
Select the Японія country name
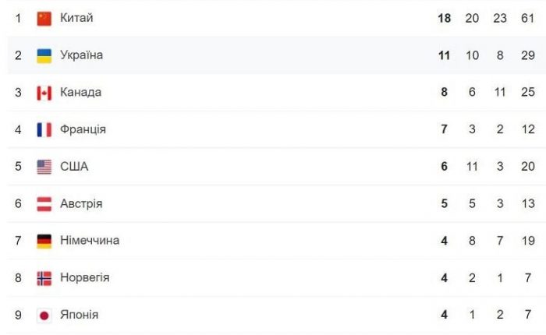point(79,315)
